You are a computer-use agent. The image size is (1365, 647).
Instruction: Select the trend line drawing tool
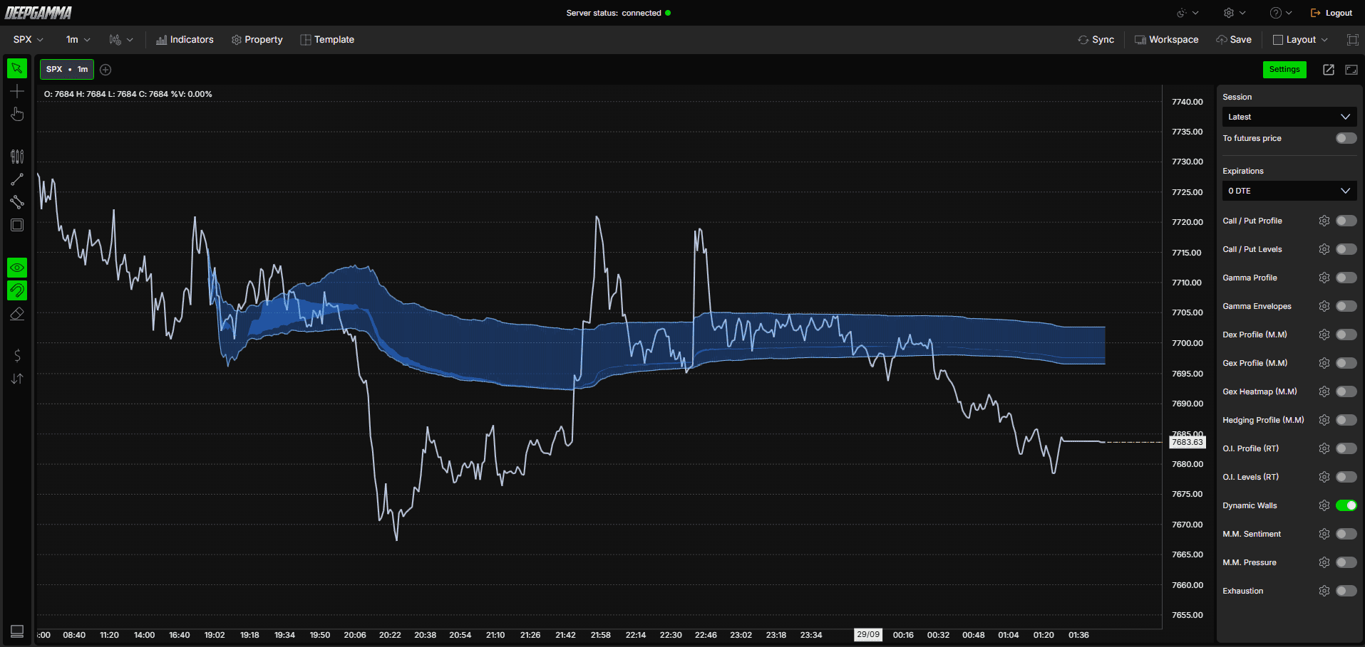[17, 179]
